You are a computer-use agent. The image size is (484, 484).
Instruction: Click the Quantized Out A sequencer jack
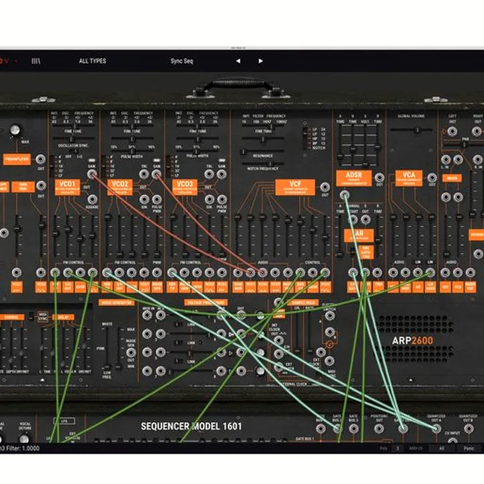436,428
